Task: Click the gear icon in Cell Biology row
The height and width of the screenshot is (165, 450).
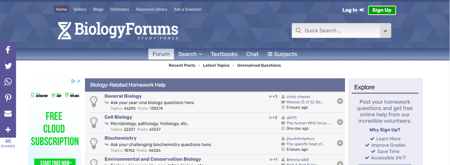Action: tap(340, 122)
